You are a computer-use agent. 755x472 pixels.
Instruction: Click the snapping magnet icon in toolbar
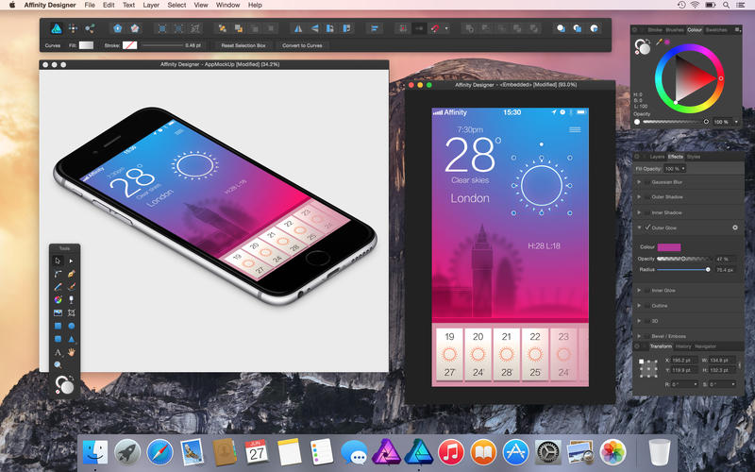[435, 29]
